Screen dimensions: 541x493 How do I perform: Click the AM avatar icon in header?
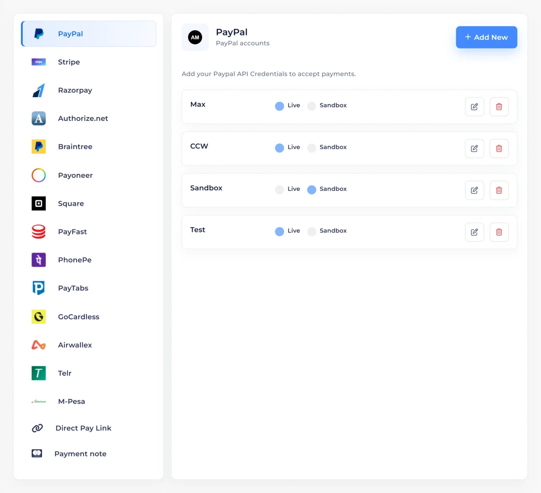tap(195, 37)
